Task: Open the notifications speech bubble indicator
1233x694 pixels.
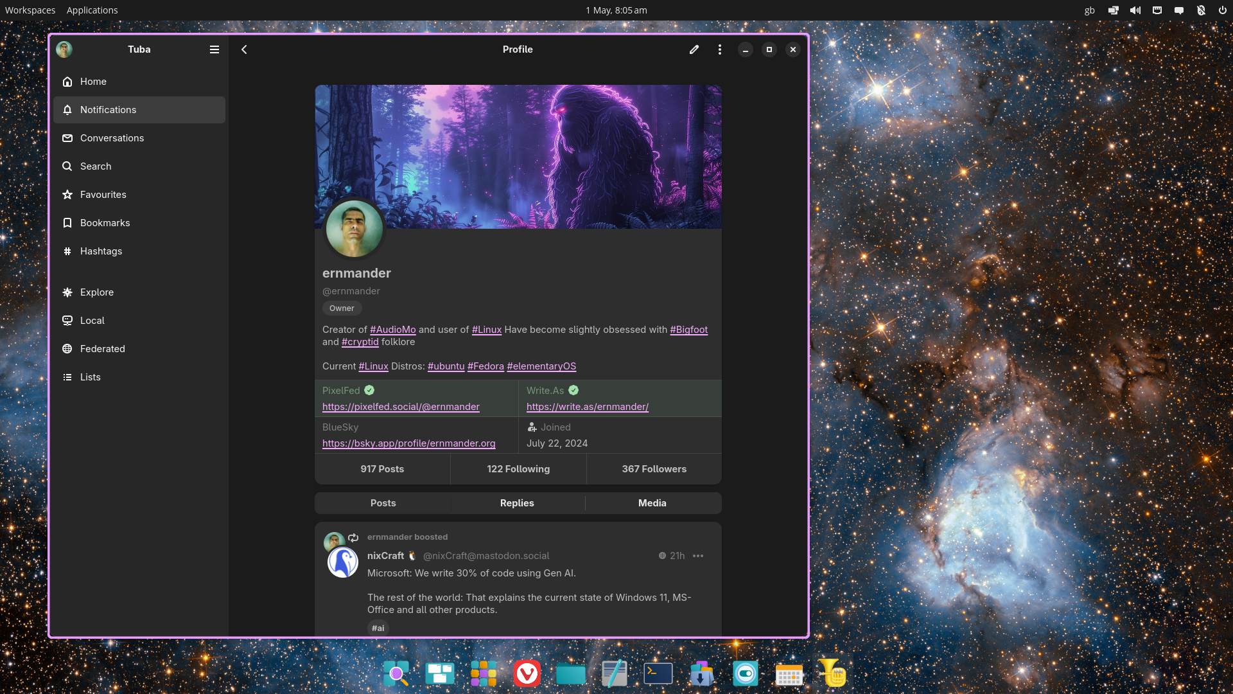Action: click(x=1179, y=10)
